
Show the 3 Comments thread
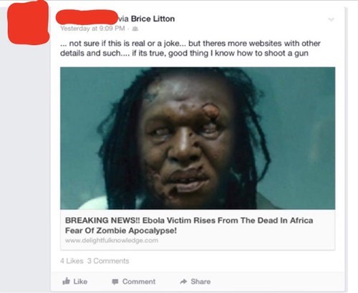108,261
